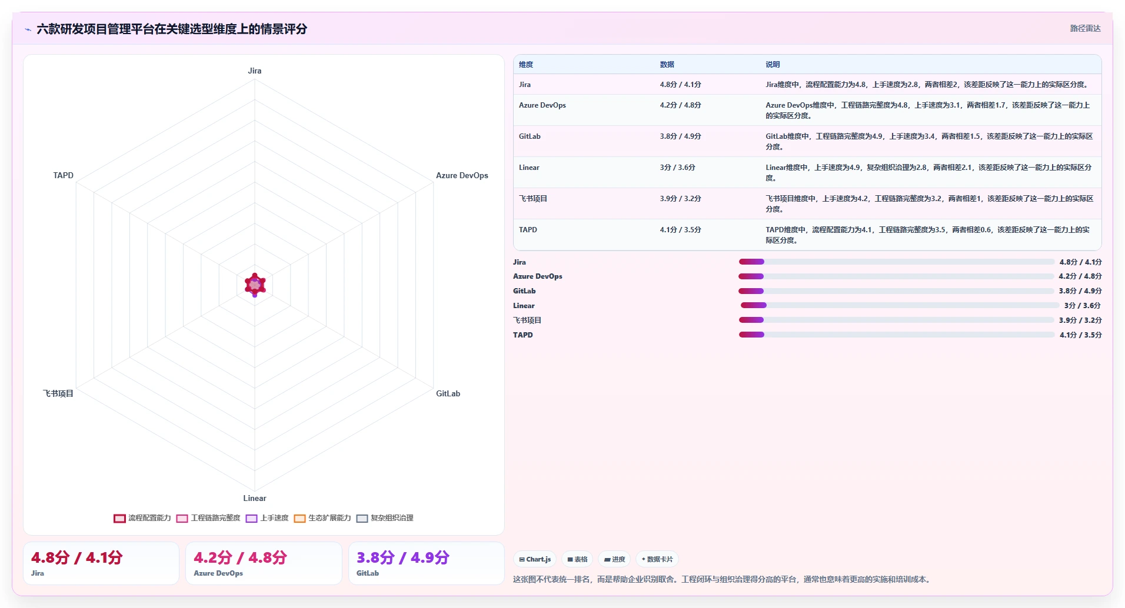The image size is (1125, 608).
Task: Click the TAPD axis label on radar chart
Action: [x=64, y=175]
